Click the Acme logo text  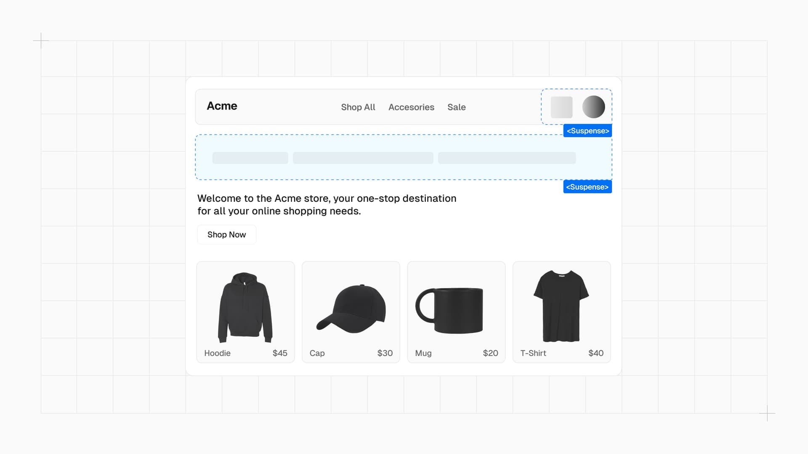pos(222,106)
